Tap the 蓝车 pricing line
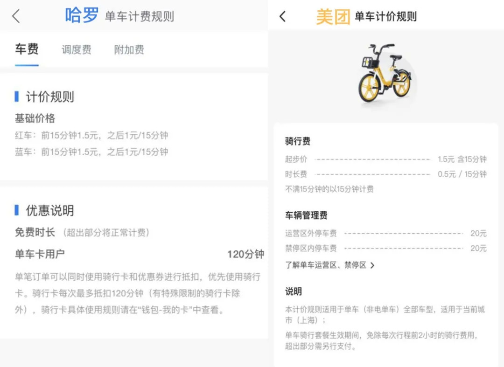 [x=91, y=152]
